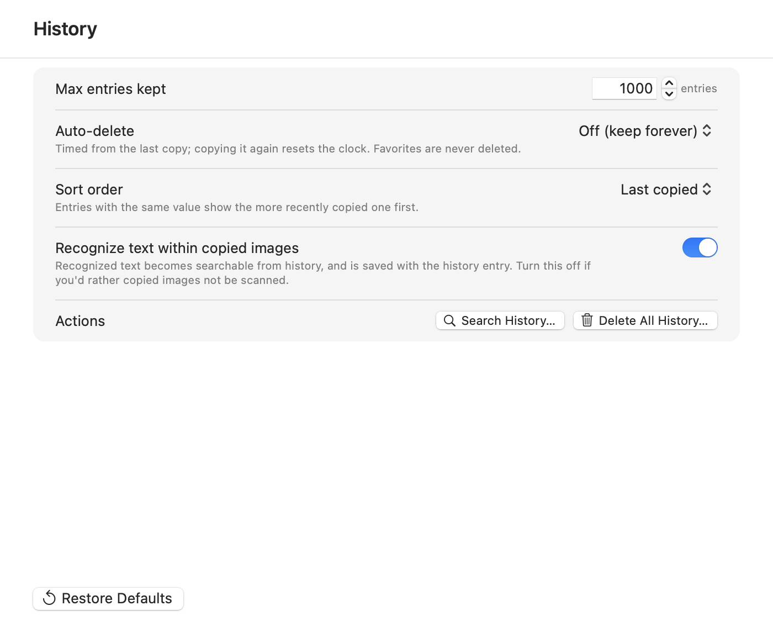Image resolution: width=773 pixels, height=632 pixels.
Task: Click the 'entries' unit label
Action: point(699,88)
